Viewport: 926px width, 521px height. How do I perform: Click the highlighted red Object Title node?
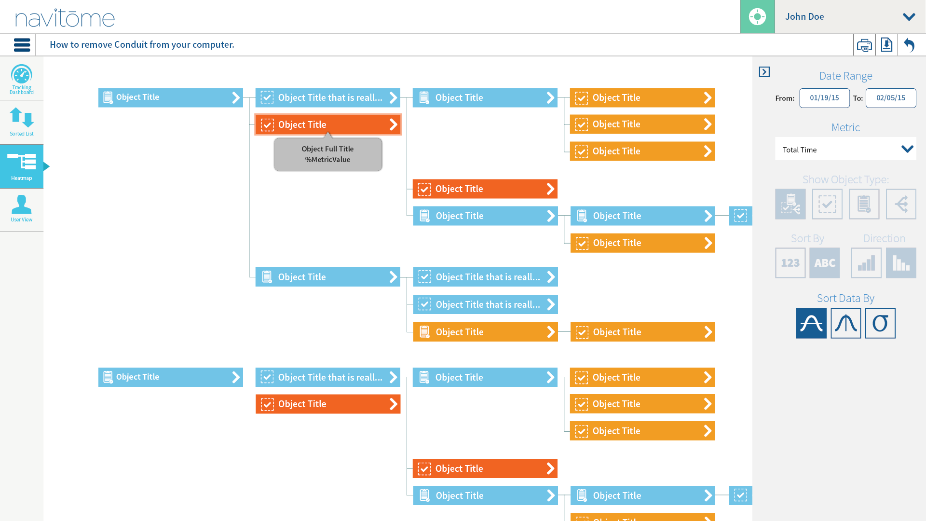tap(328, 124)
